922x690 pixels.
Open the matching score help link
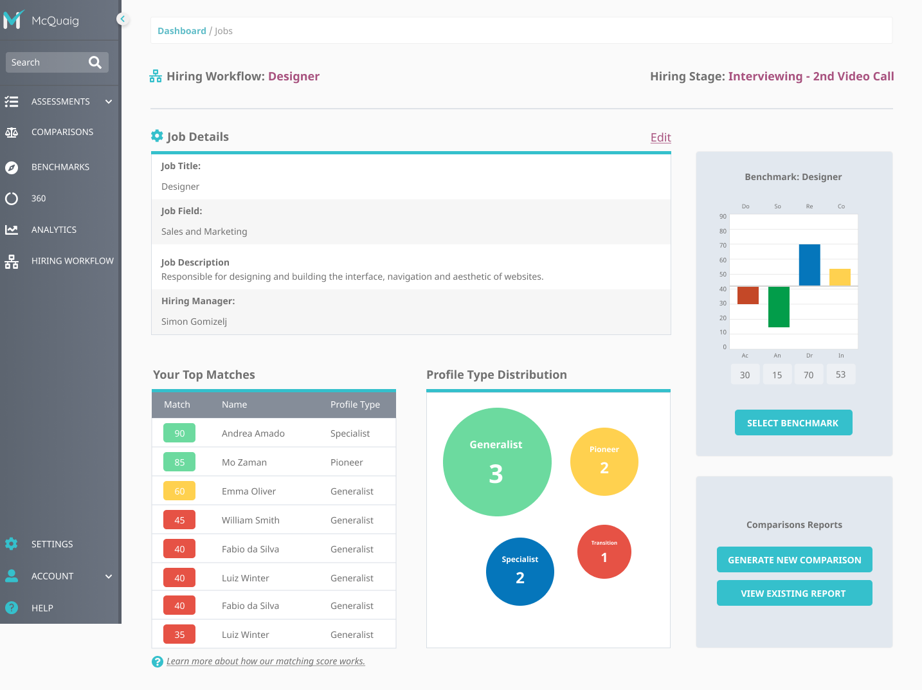(266, 661)
